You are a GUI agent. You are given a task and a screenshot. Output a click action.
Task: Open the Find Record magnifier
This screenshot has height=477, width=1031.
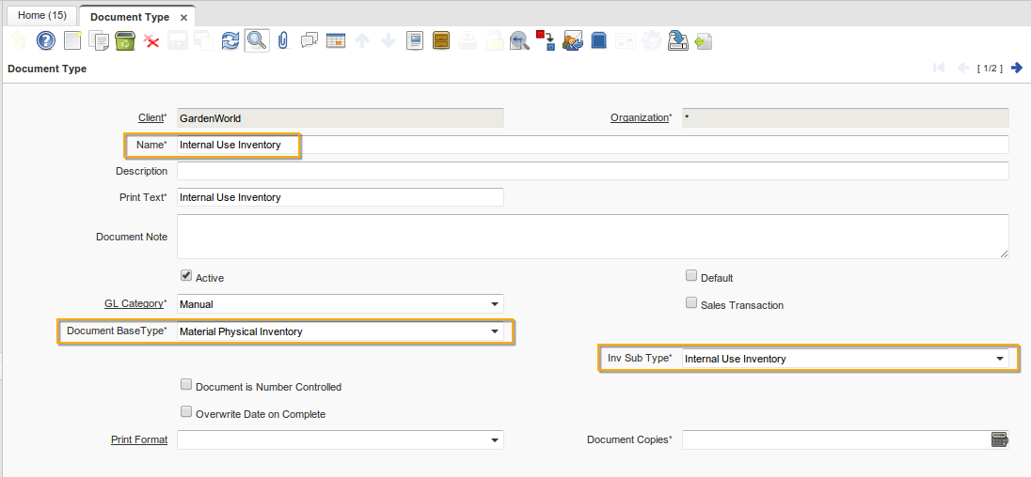256,40
